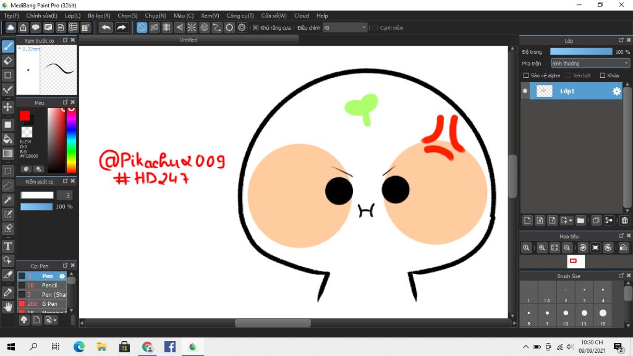This screenshot has height=356, width=633.
Task: Open Lớp1 layer settings gear
Action: click(x=616, y=91)
